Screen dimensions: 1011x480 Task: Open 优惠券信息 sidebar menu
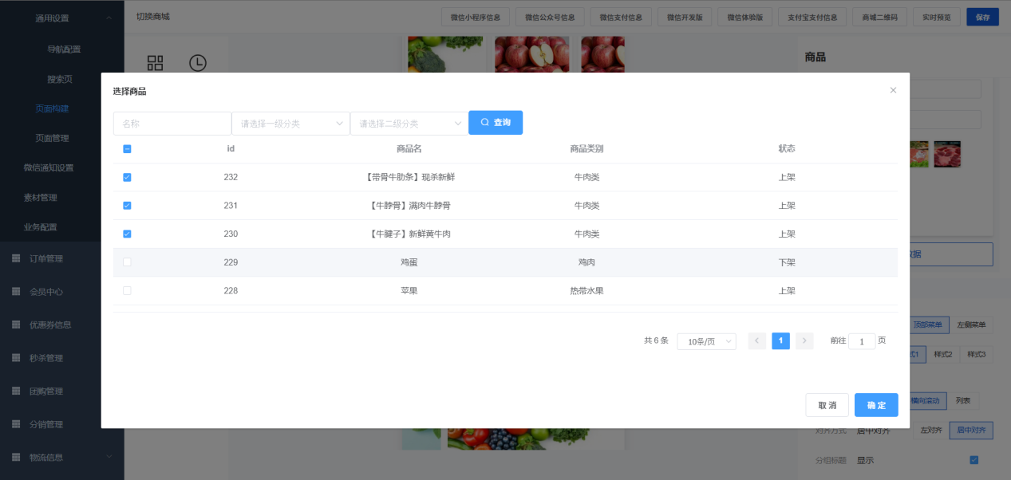[50, 325]
